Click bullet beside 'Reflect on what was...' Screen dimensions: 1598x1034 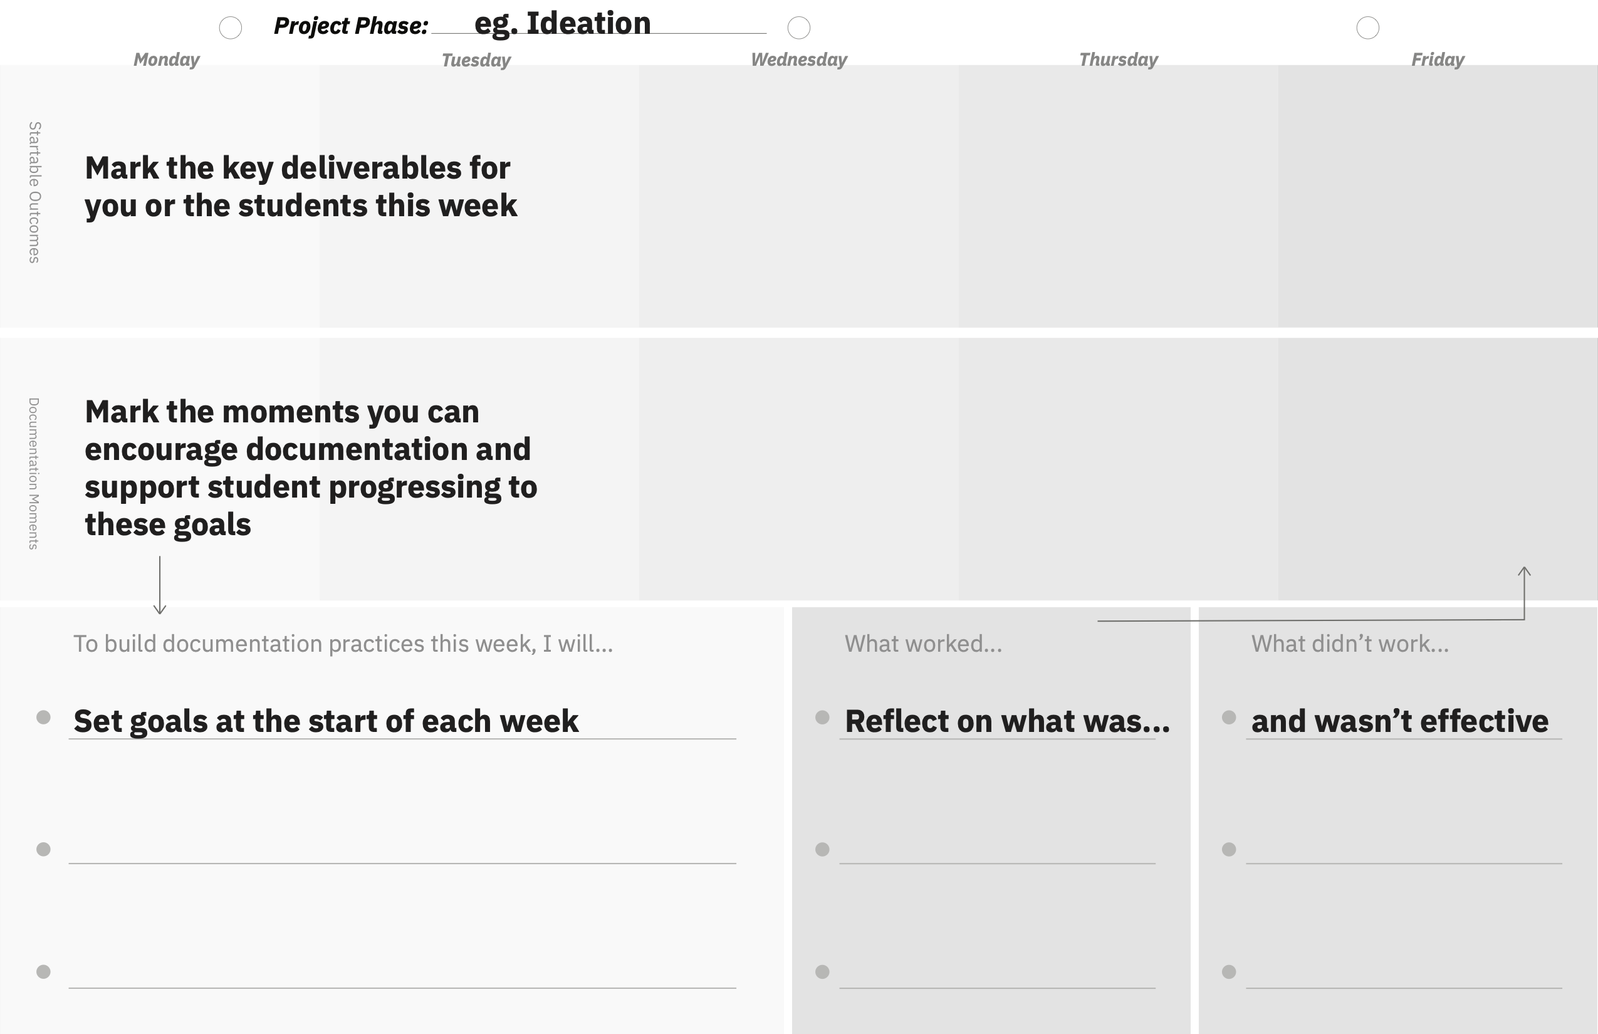822,717
